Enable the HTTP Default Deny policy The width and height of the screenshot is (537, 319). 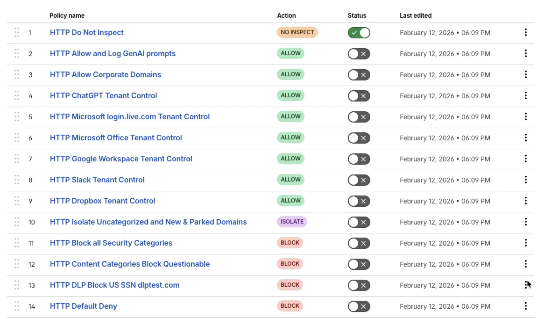(359, 306)
